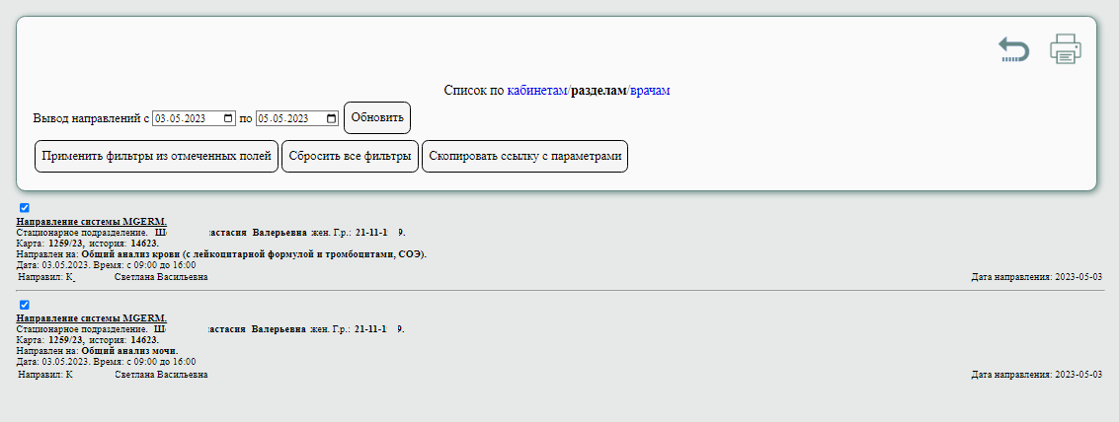Select the 'разделам' list grouping

click(x=599, y=91)
